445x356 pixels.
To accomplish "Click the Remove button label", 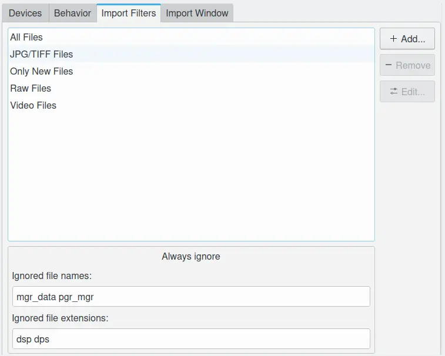I will click(x=413, y=65).
